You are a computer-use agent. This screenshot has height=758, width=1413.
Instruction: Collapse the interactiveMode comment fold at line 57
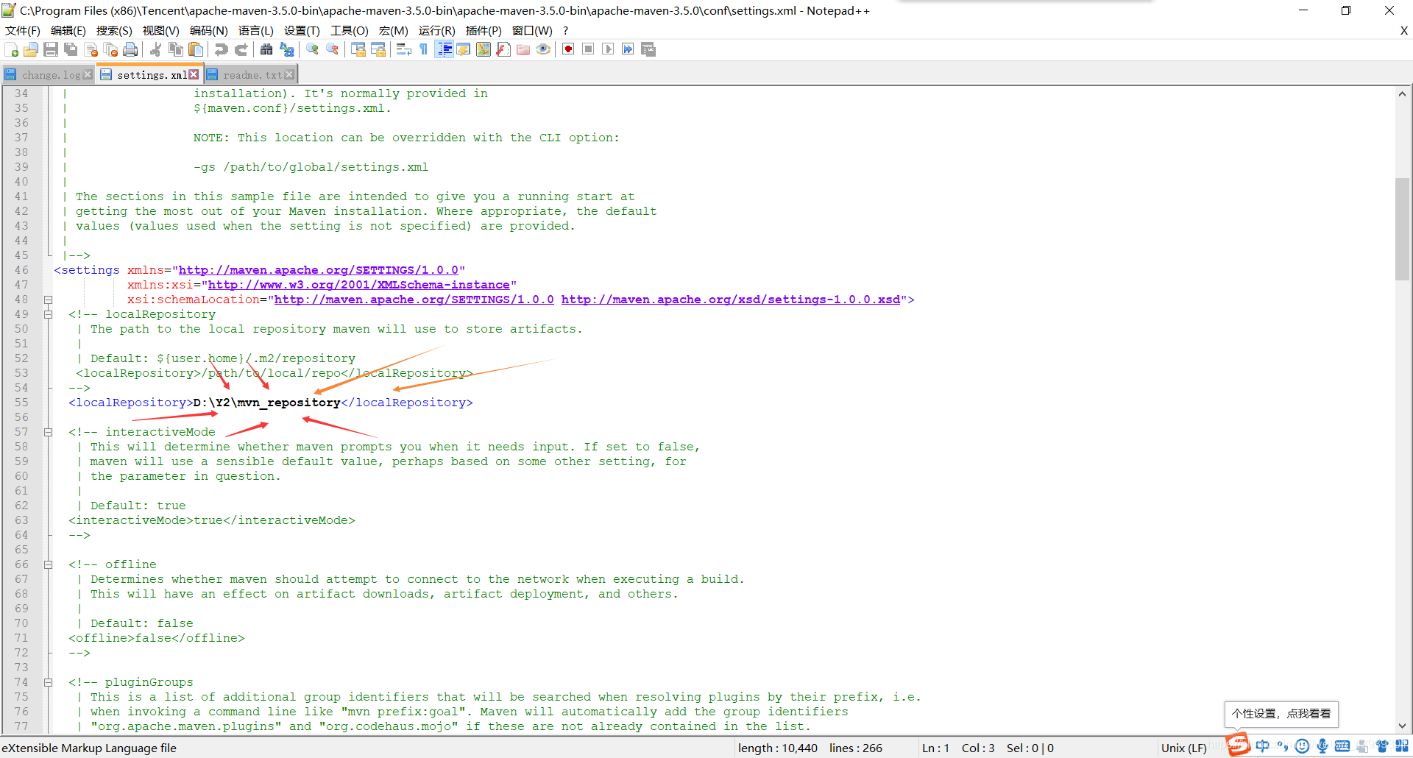pyautogui.click(x=48, y=432)
